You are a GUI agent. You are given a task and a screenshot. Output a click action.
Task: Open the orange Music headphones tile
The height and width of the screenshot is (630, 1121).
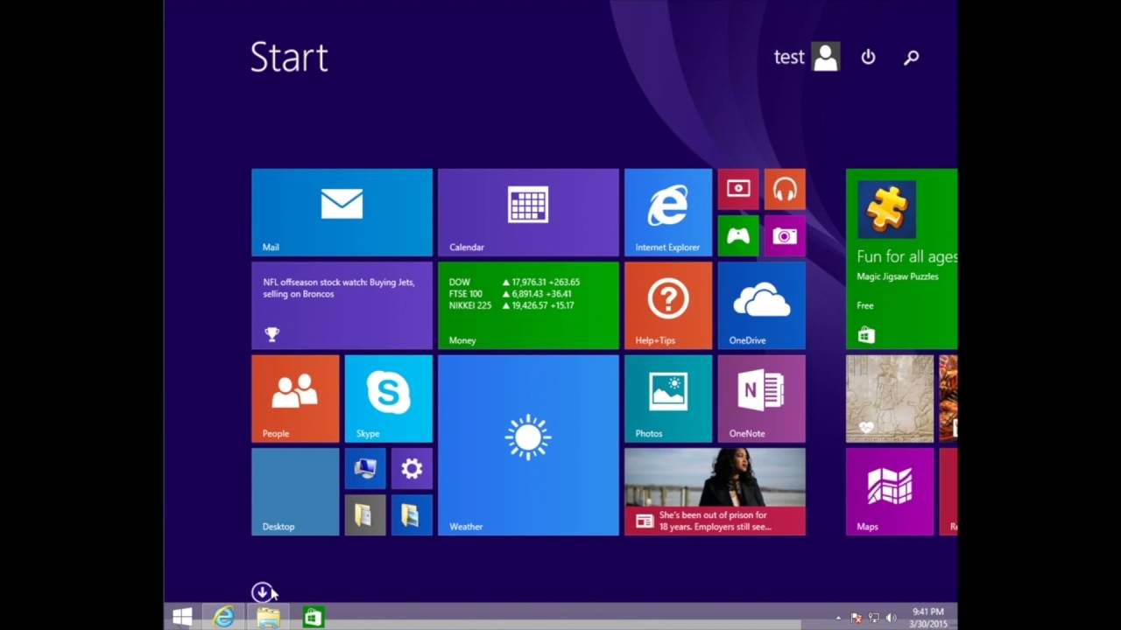pyautogui.click(x=785, y=189)
